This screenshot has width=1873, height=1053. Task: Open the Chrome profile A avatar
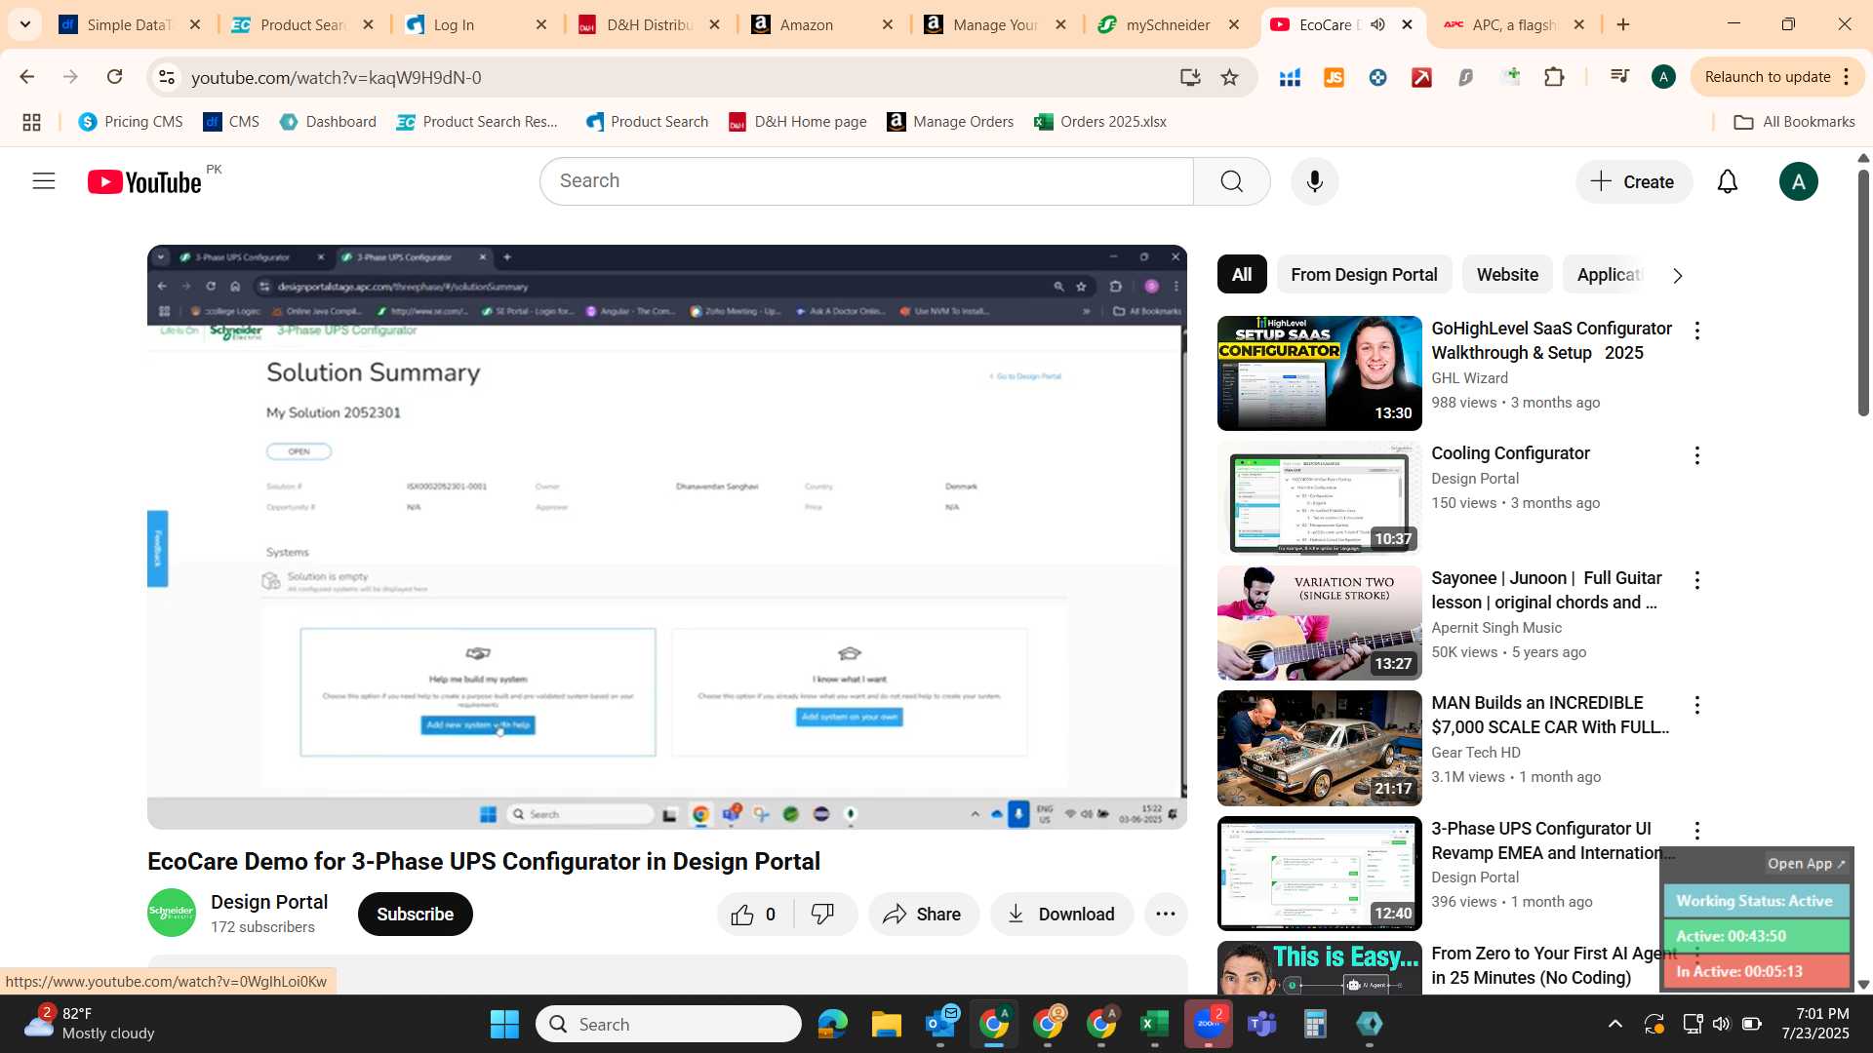point(1663,77)
